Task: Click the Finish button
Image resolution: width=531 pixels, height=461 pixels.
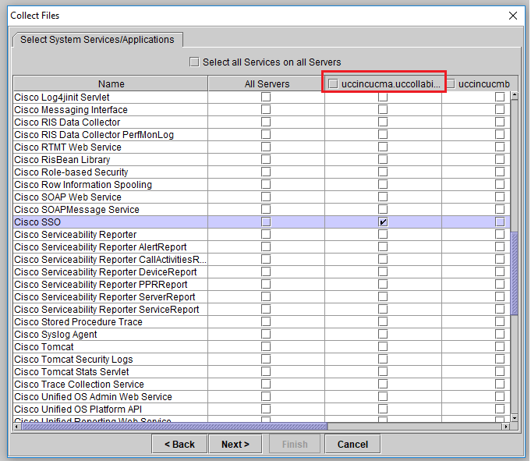Action: coord(295,444)
